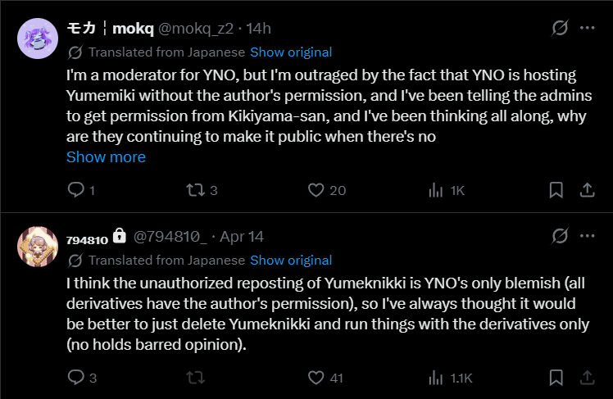Bookmark mokq's tweet

pos(556,190)
